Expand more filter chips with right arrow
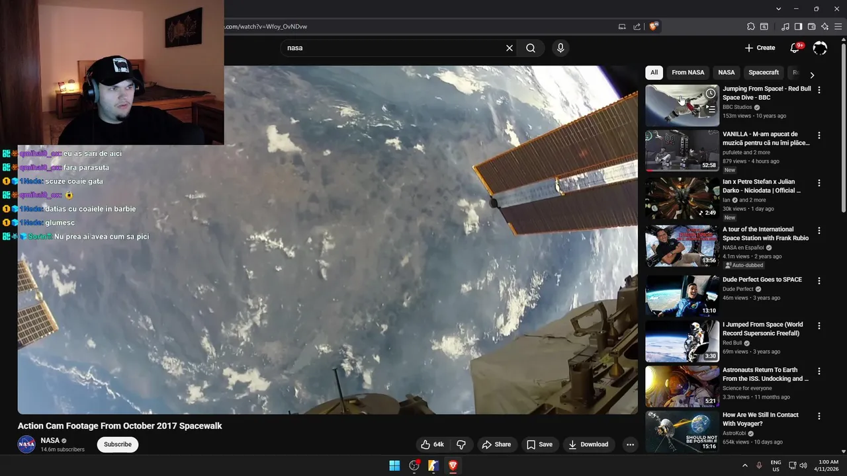The width and height of the screenshot is (847, 476). click(812, 75)
